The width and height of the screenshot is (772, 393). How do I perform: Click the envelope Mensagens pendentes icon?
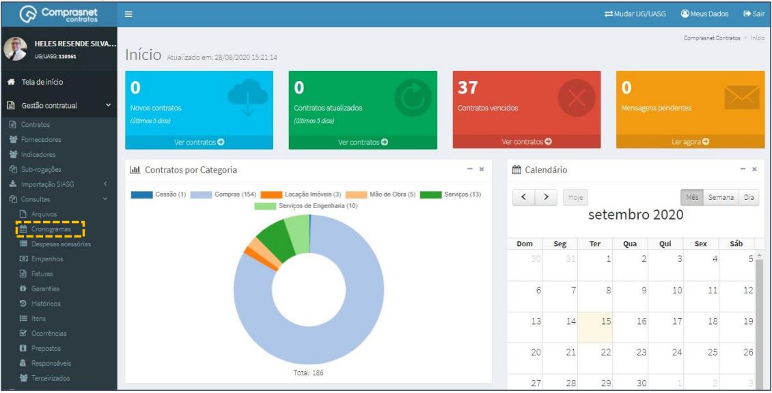[x=741, y=97]
